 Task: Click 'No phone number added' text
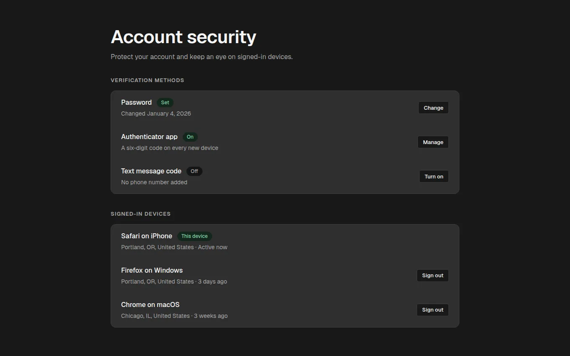point(154,182)
